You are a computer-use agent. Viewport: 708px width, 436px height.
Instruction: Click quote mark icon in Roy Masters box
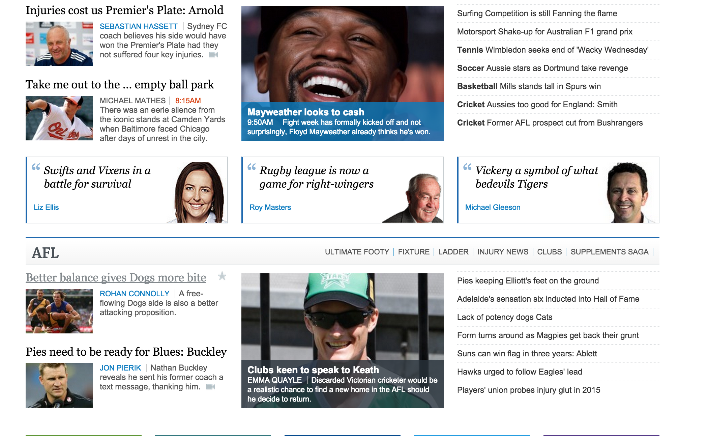pos(252,167)
